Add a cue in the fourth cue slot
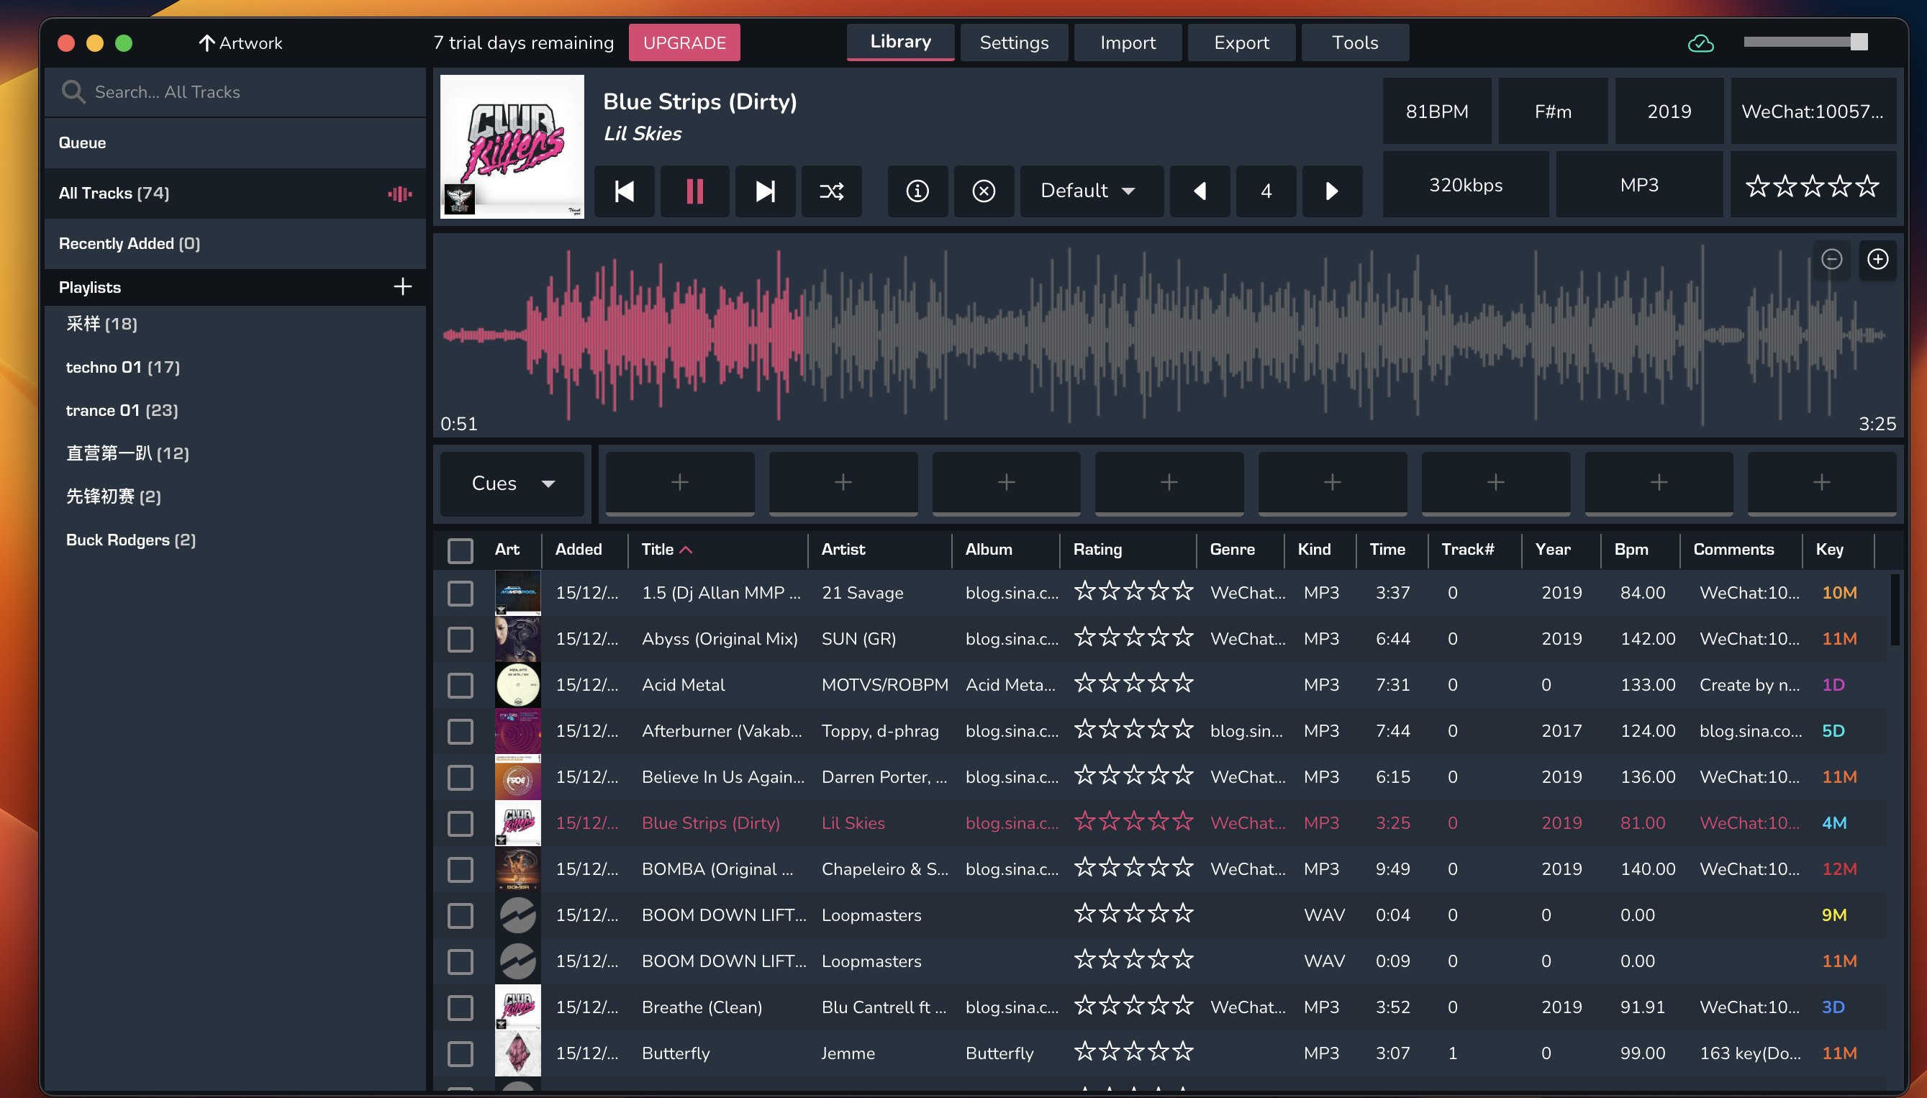Screen dimensions: 1927x1098 pos(1169,483)
